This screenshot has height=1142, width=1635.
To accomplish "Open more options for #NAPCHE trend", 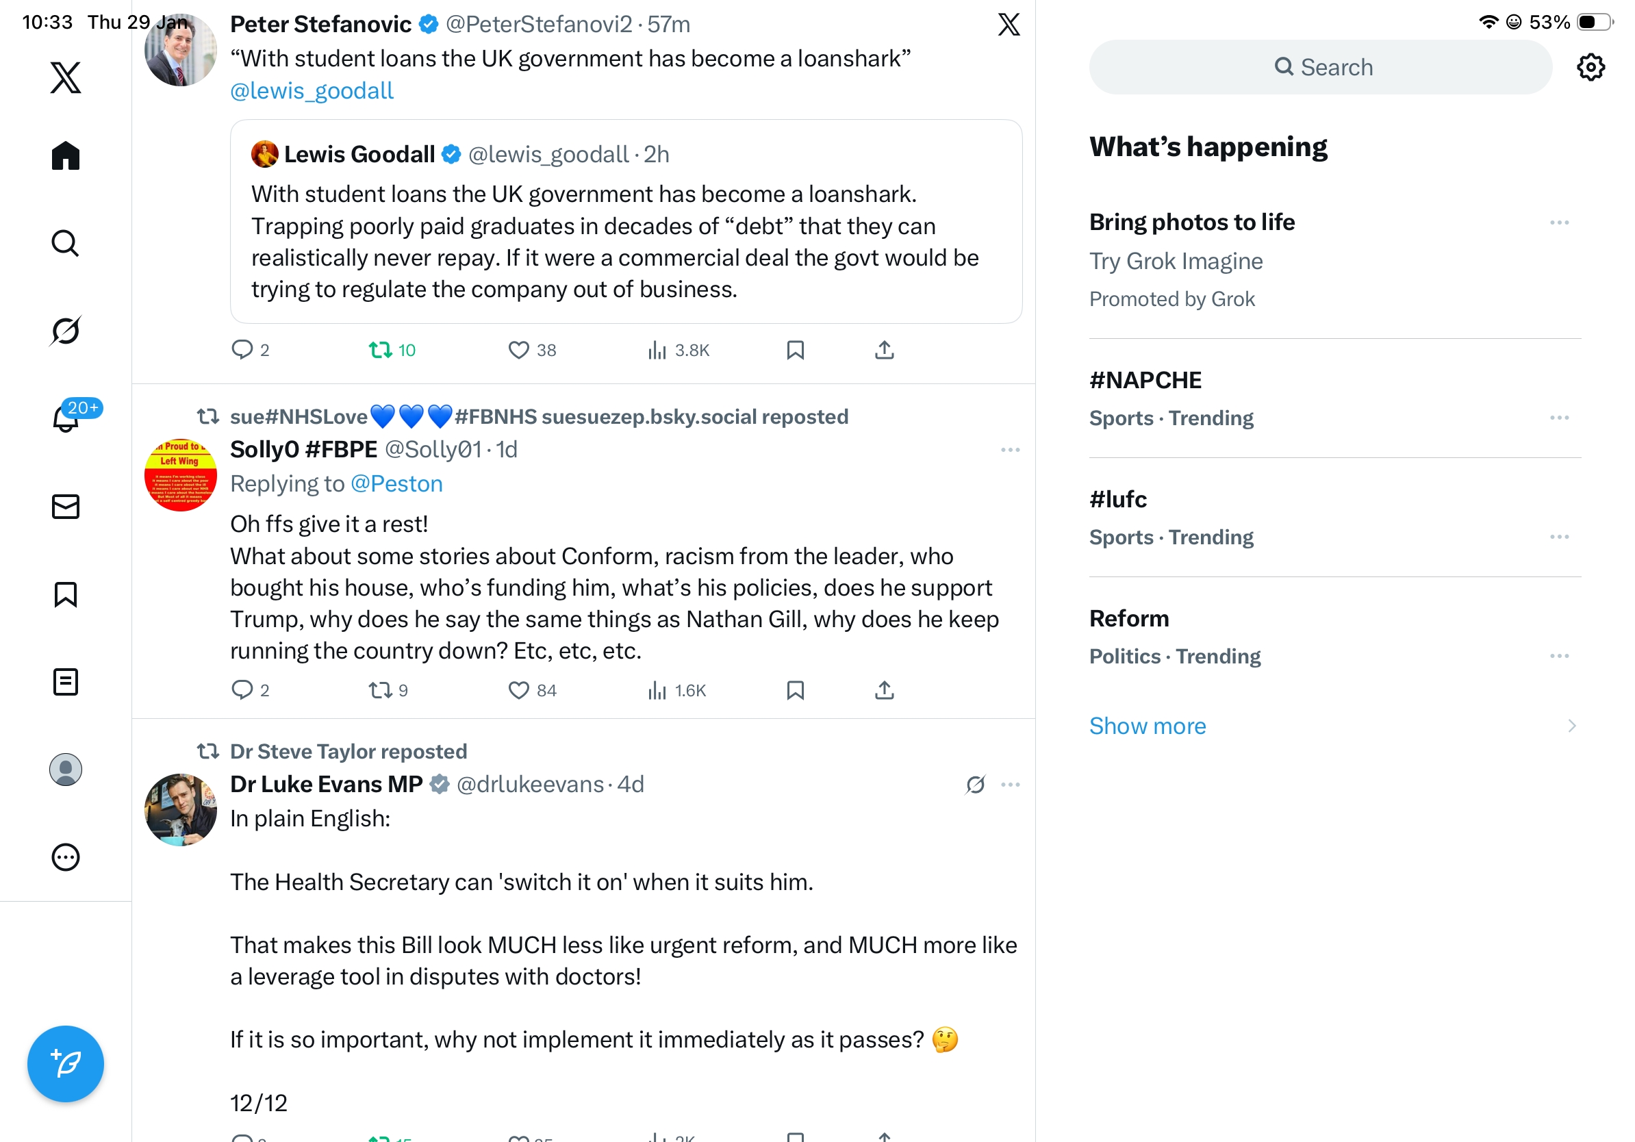I will click(x=1558, y=418).
